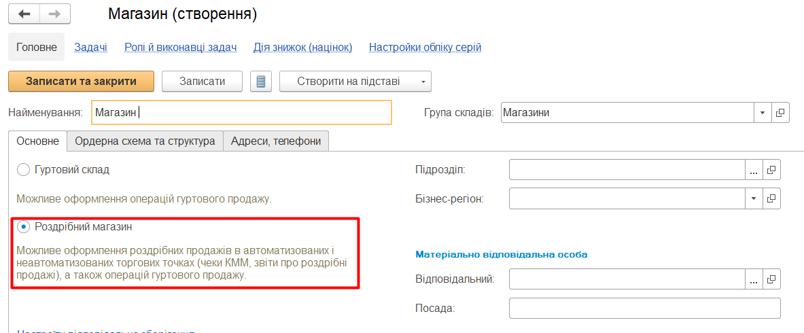Switch to Ордерна схема та структура tab

(x=145, y=141)
